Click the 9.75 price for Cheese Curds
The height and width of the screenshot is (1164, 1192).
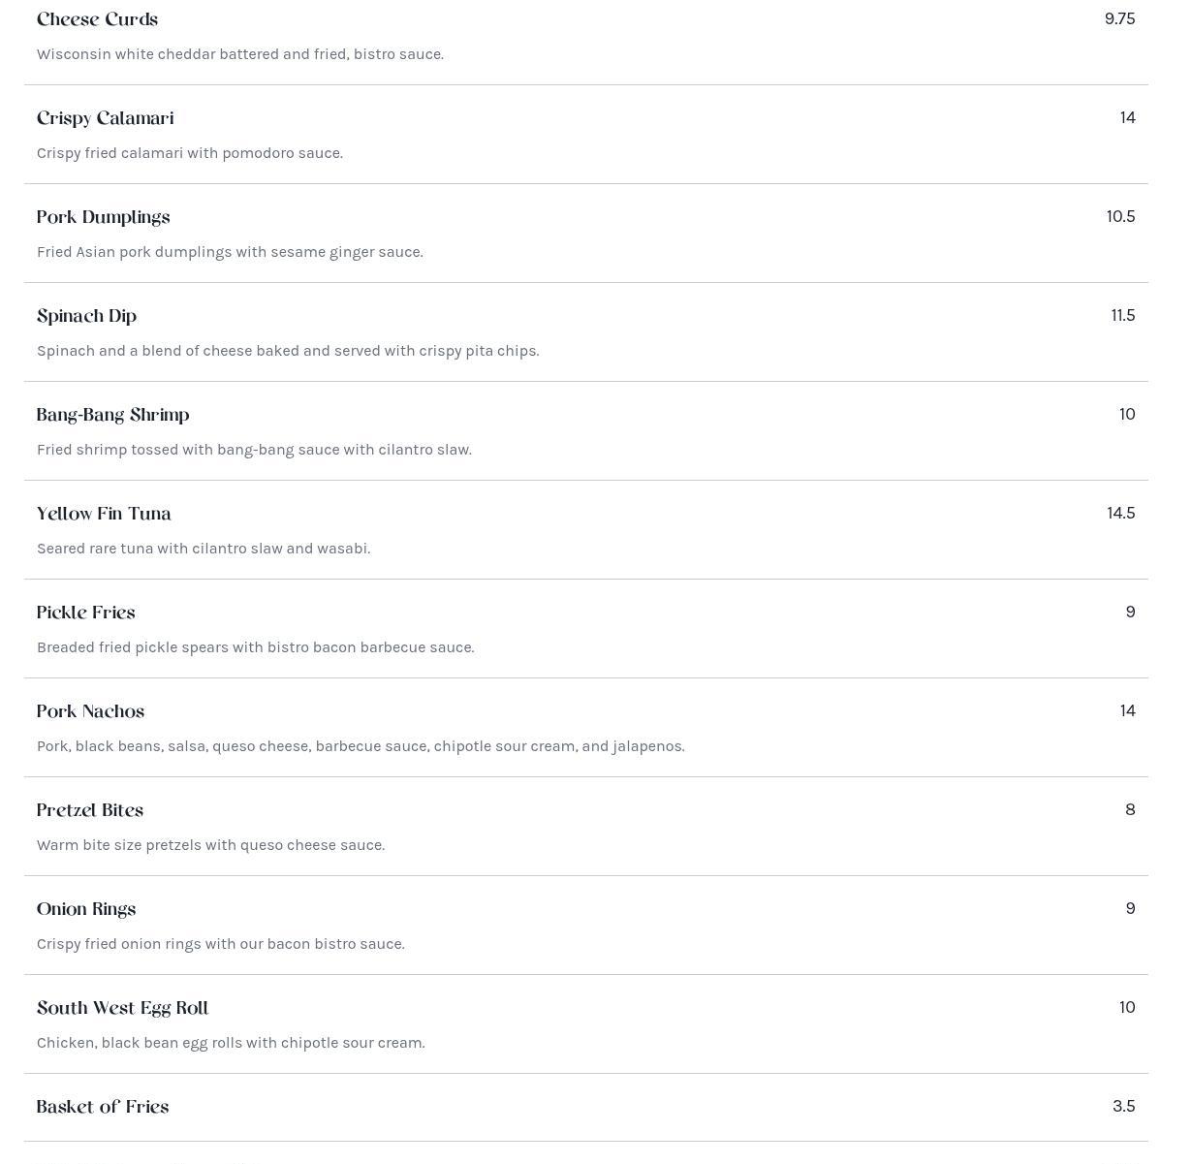(x=1119, y=19)
